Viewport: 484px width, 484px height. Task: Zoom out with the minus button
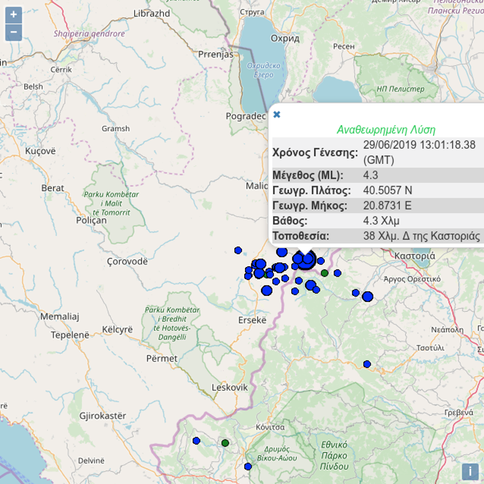pyautogui.click(x=13, y=33)
